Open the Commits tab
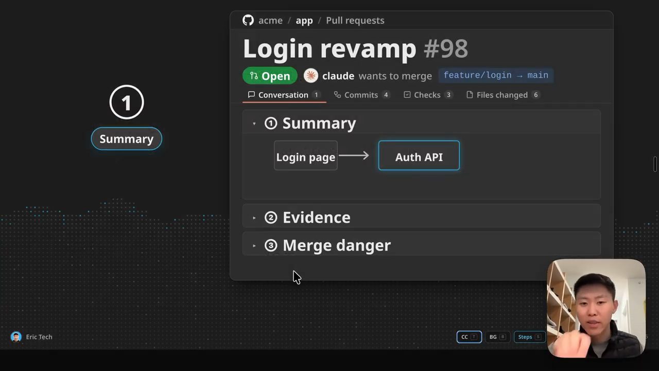659x371 pixels. [x=362, y=95]
